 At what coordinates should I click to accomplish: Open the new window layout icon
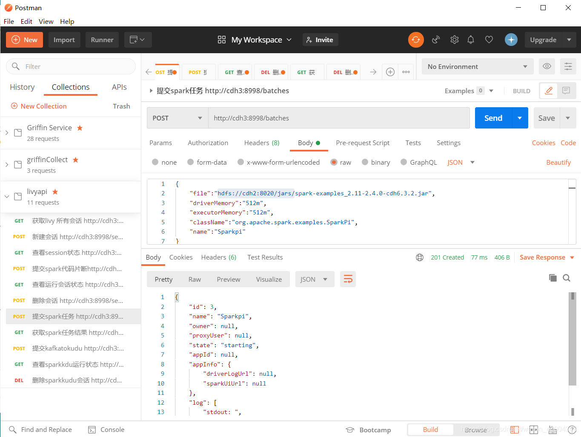point(137,40)
